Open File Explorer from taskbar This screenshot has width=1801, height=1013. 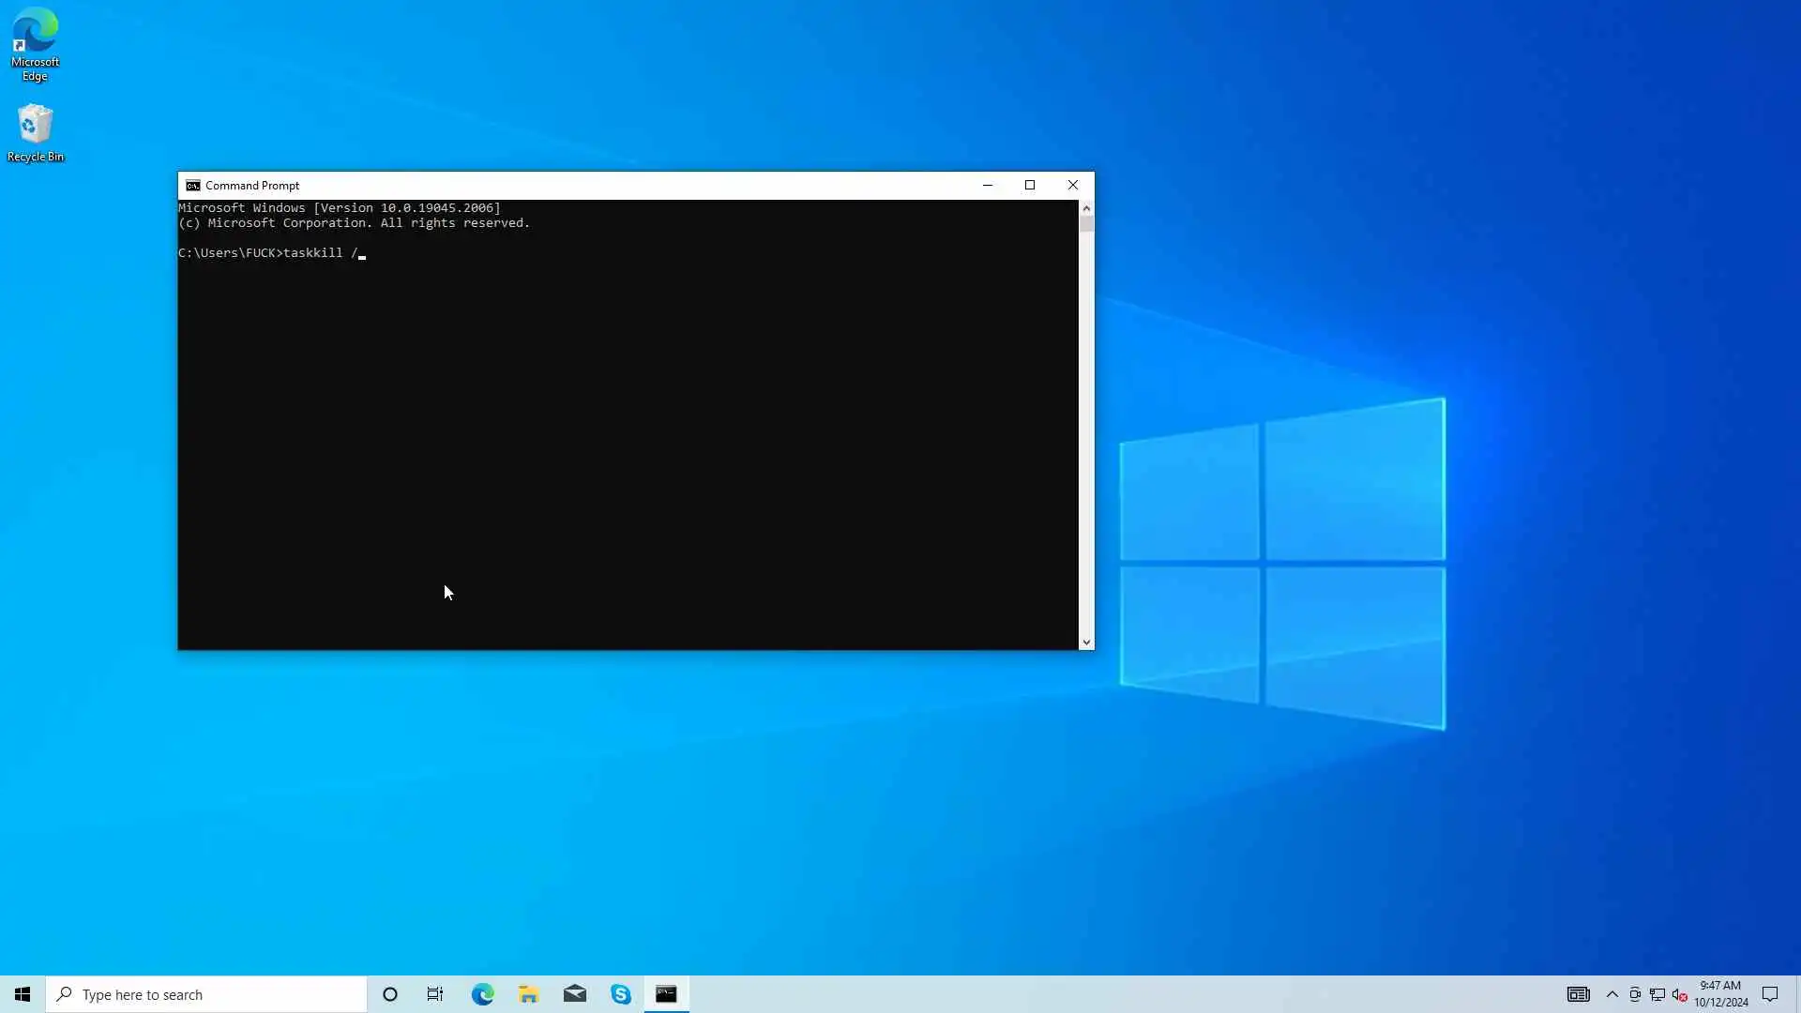pyautogui.click(x=528, y=994)
